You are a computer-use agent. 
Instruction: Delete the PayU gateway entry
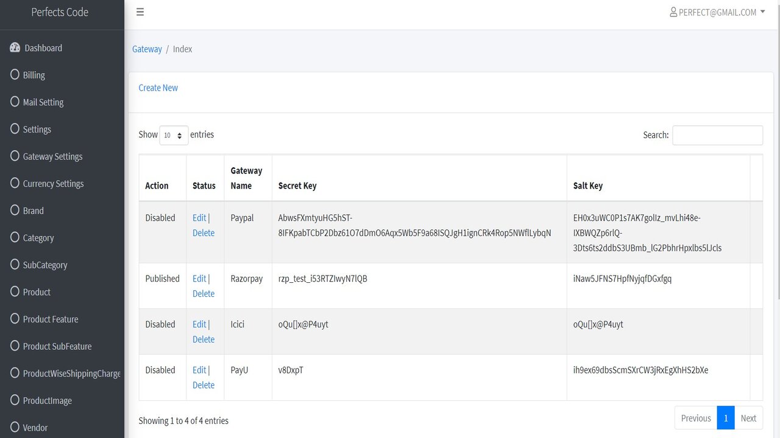pos(204,385)
